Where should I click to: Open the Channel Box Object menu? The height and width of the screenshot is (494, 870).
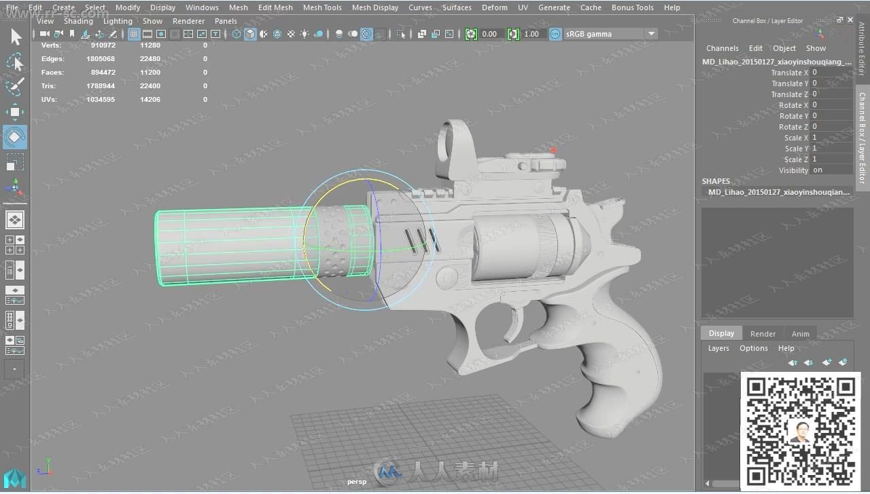click(784, 48)
